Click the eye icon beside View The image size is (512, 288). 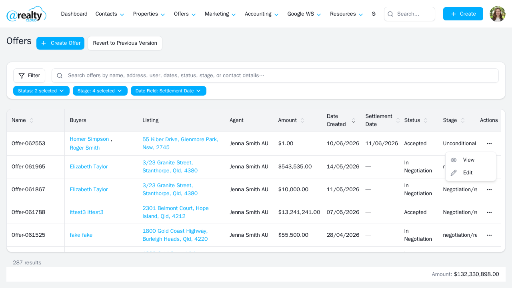pyautogui.click(x=454, y=160)
